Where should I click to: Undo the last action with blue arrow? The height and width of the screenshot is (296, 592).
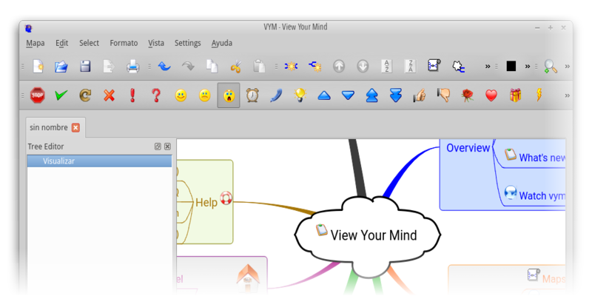(x=164, y=67)
